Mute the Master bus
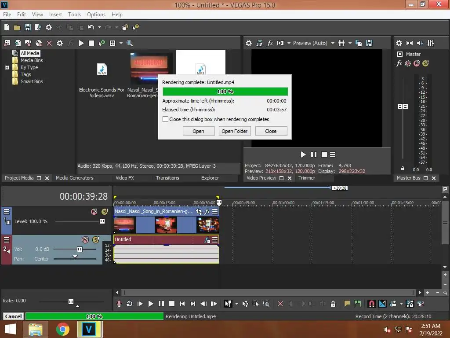Image resolution: width=450 pixels, height=338 pixels. pos(417,63)
